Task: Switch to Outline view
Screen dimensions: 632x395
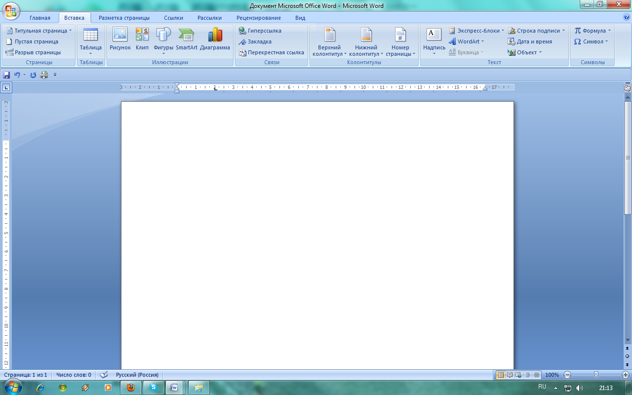Action: point(527,375)
